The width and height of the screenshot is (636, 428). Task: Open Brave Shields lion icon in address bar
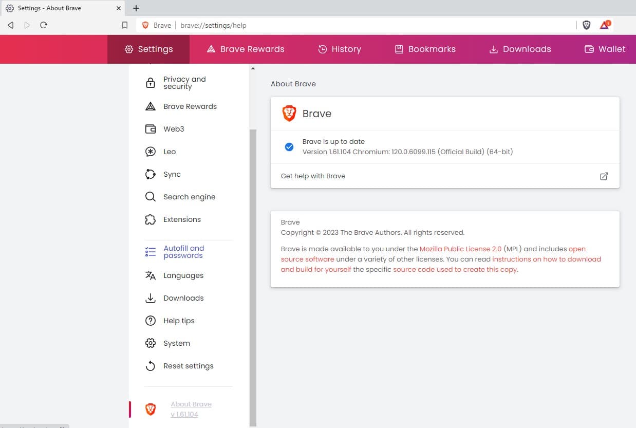586,25
